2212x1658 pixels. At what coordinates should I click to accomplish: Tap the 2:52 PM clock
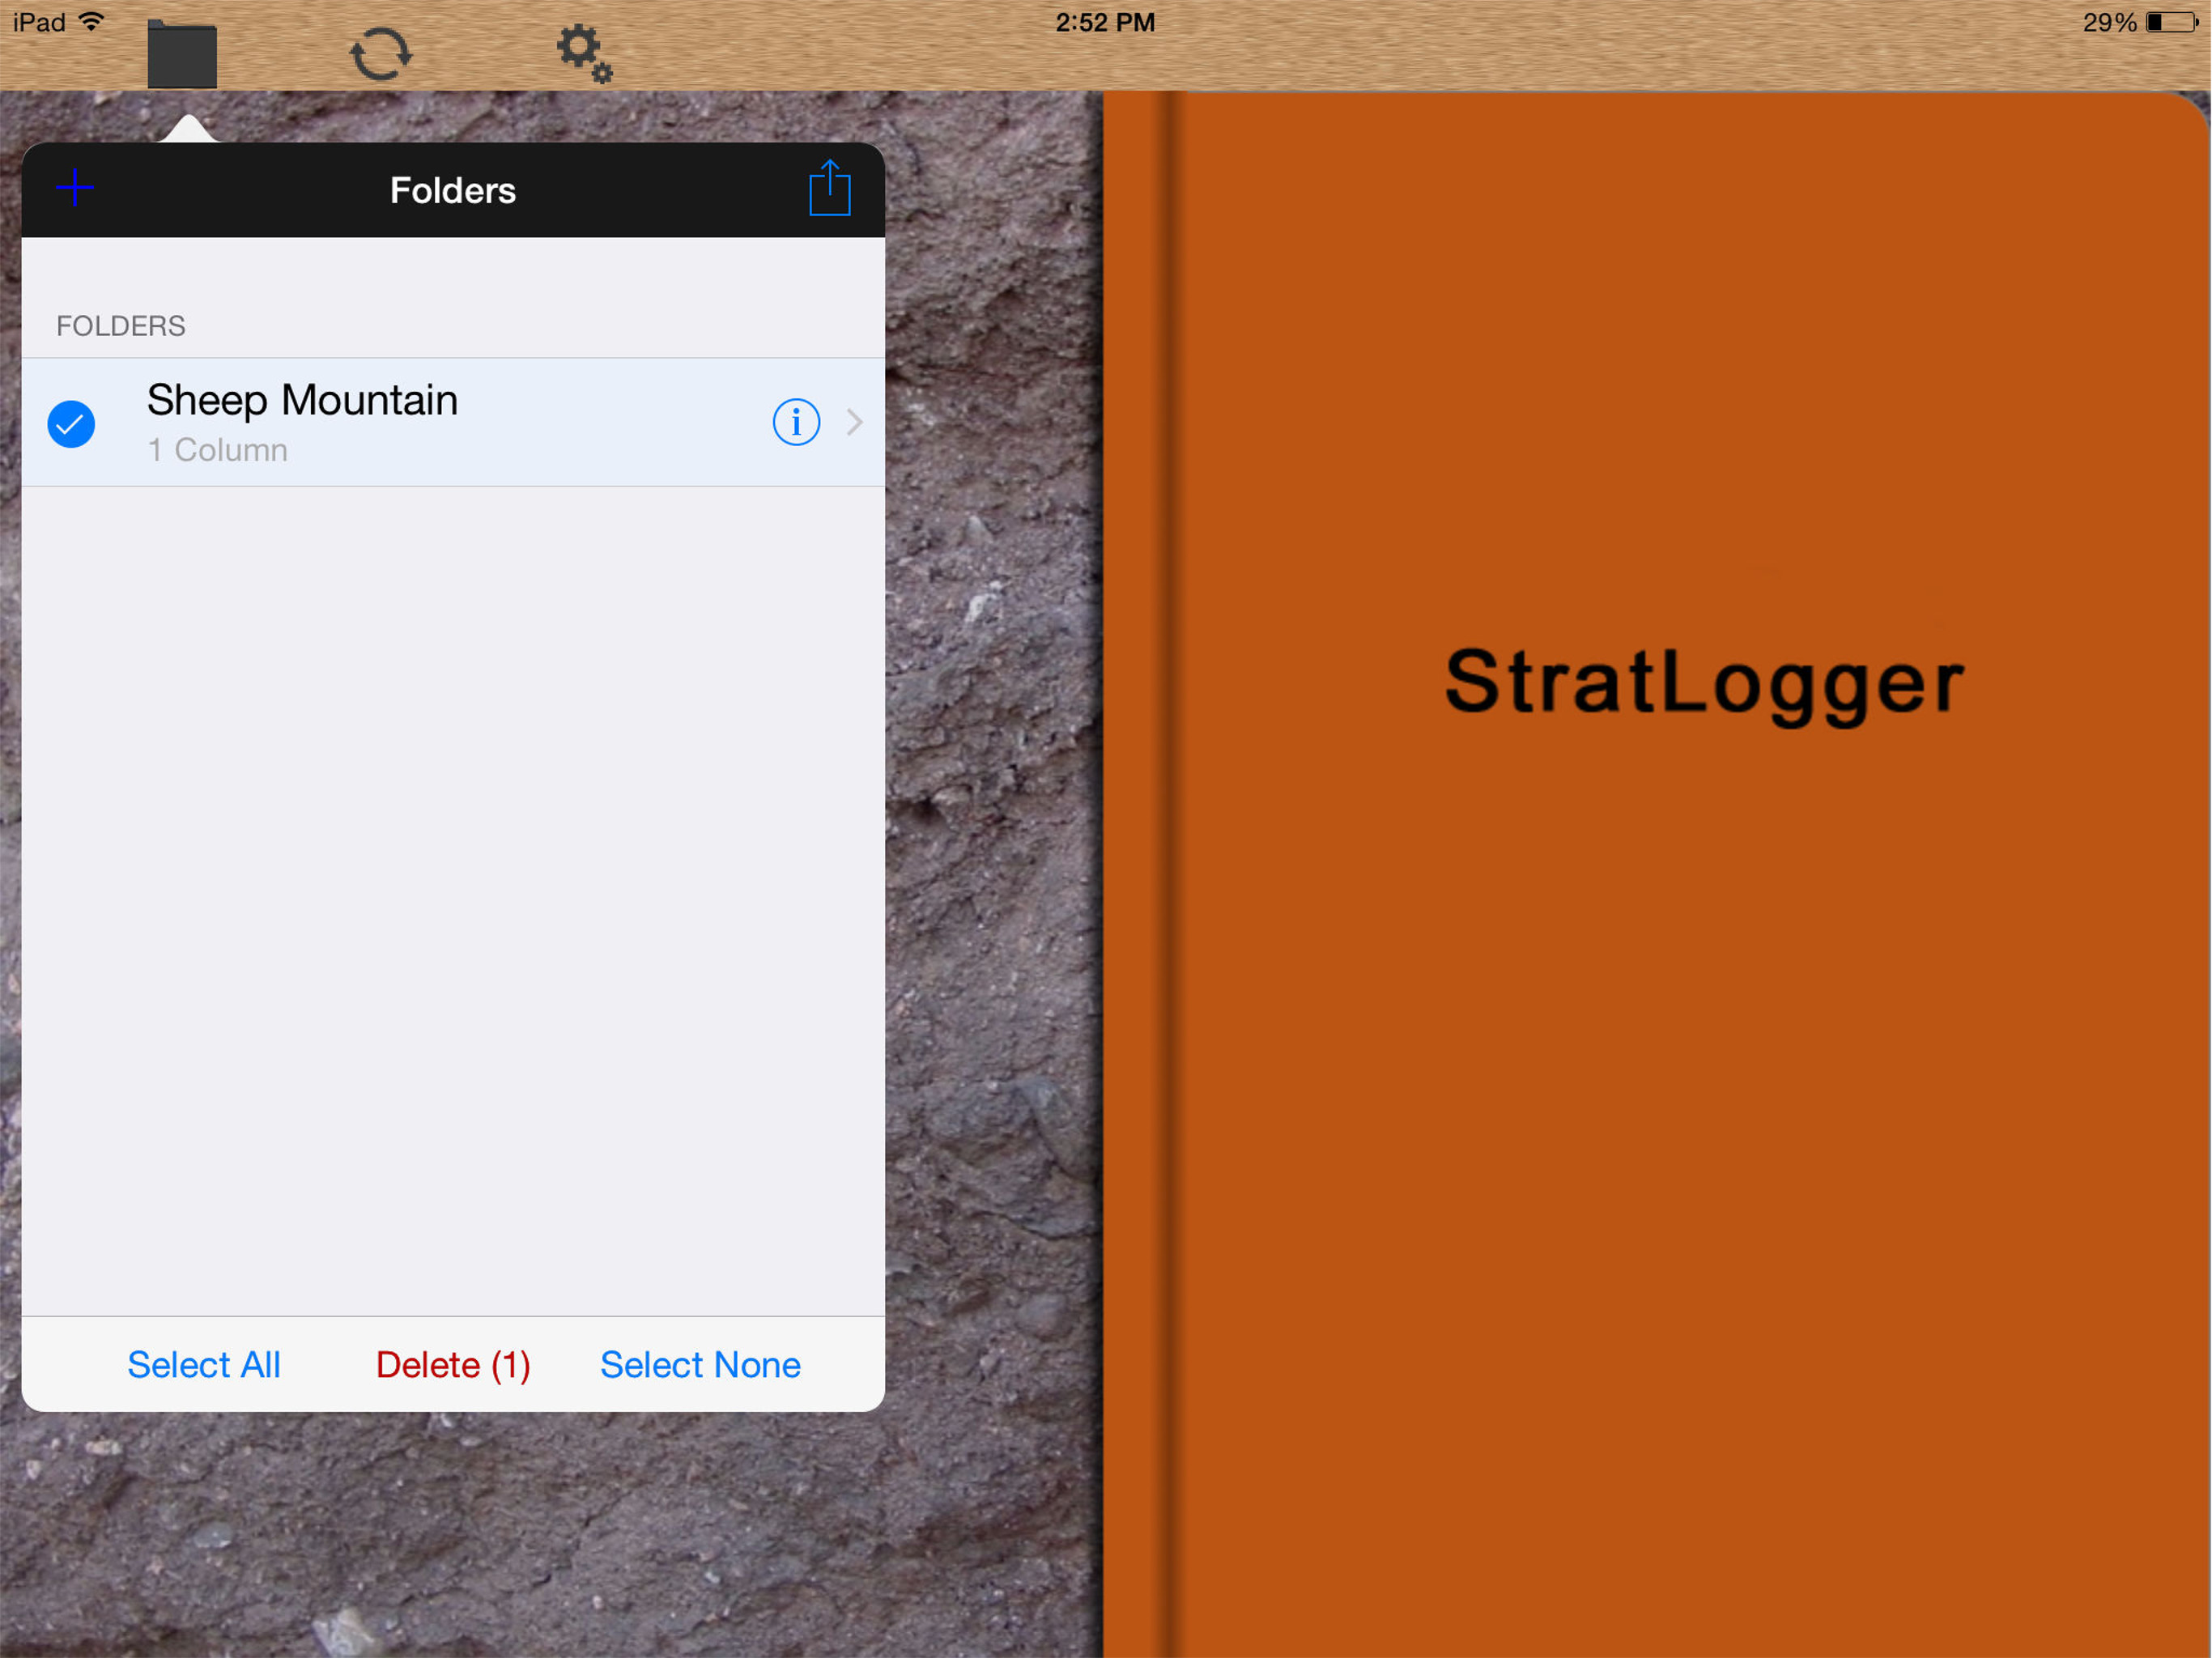tap(1105, 22)
